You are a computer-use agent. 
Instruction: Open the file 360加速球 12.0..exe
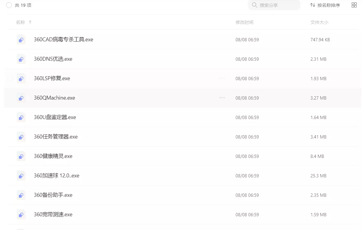click(x=57, y=176)
